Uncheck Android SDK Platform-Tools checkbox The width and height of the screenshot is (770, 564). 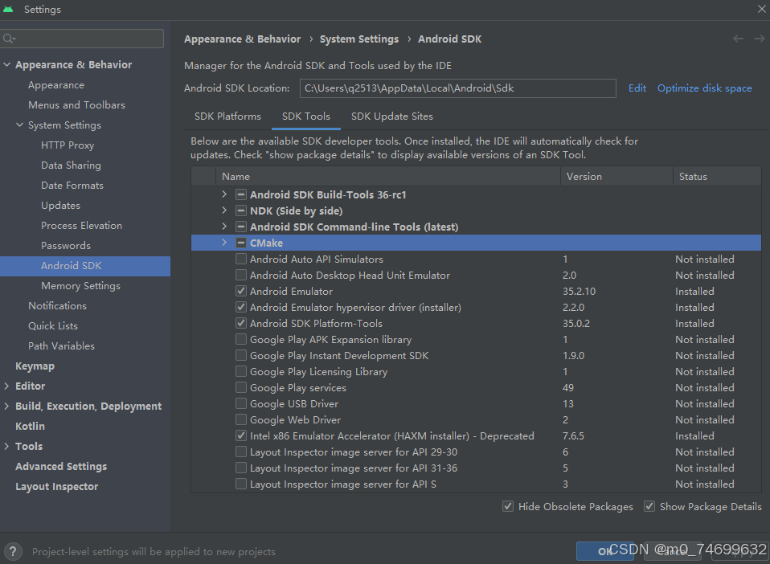[241, 323]
